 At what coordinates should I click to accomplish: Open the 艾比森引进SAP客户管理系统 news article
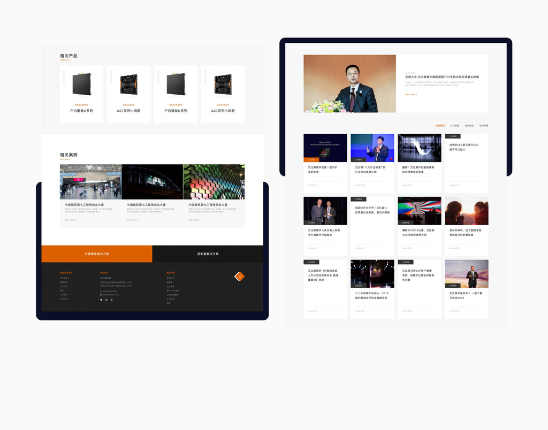click(x=419, y=275)
